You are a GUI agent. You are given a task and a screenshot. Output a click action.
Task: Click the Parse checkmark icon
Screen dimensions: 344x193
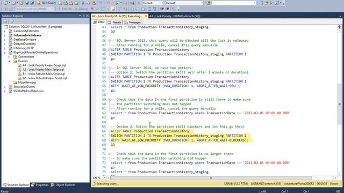pos(97,9)
